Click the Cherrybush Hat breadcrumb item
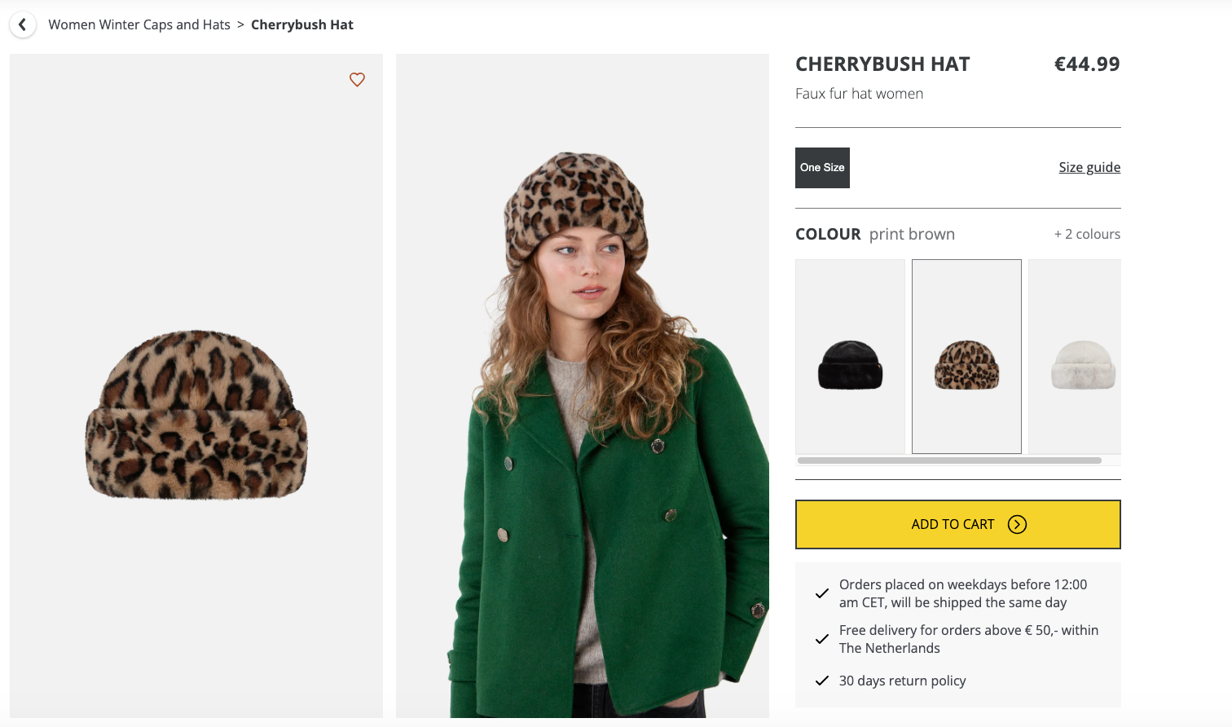The height and width of the screenshot is (727, 1232). coord(302,25)
